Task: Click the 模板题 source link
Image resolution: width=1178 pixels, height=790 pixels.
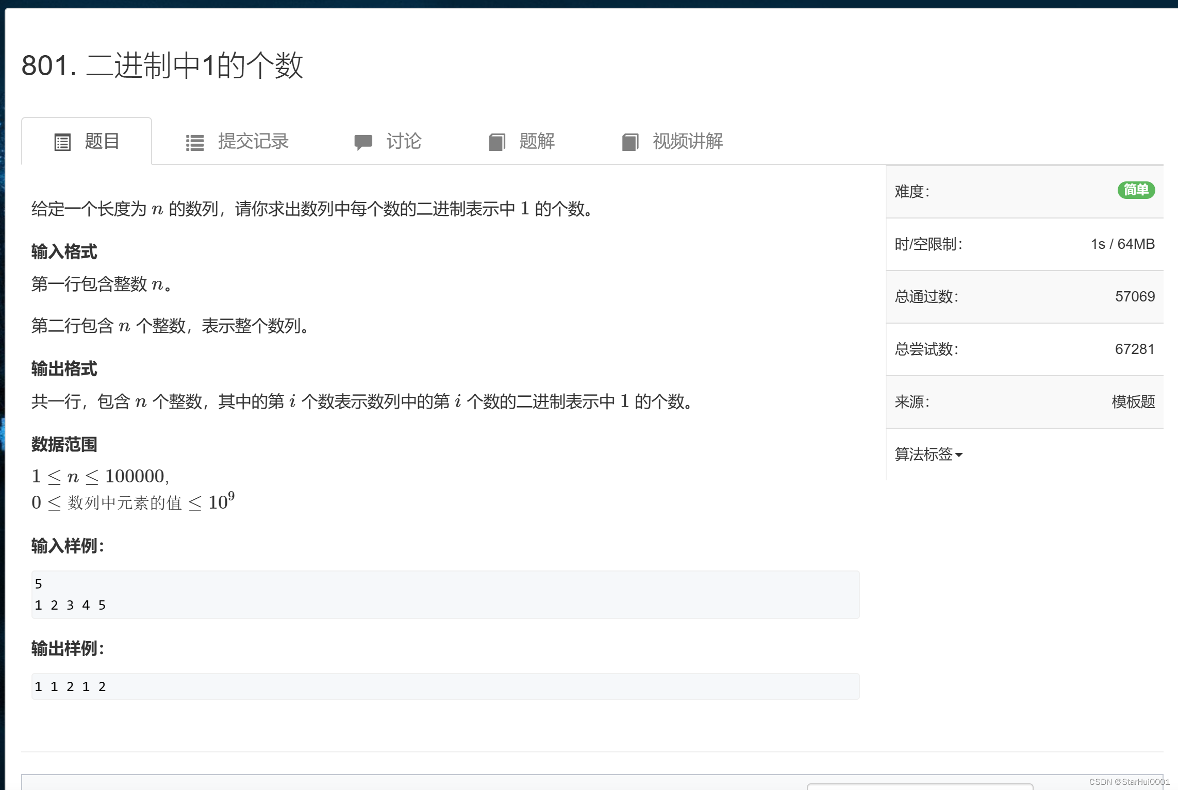Action: [x=1133, y=401]
